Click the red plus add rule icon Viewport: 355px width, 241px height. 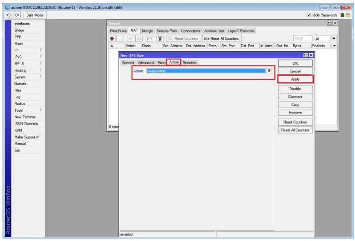[x=111, y=38]
